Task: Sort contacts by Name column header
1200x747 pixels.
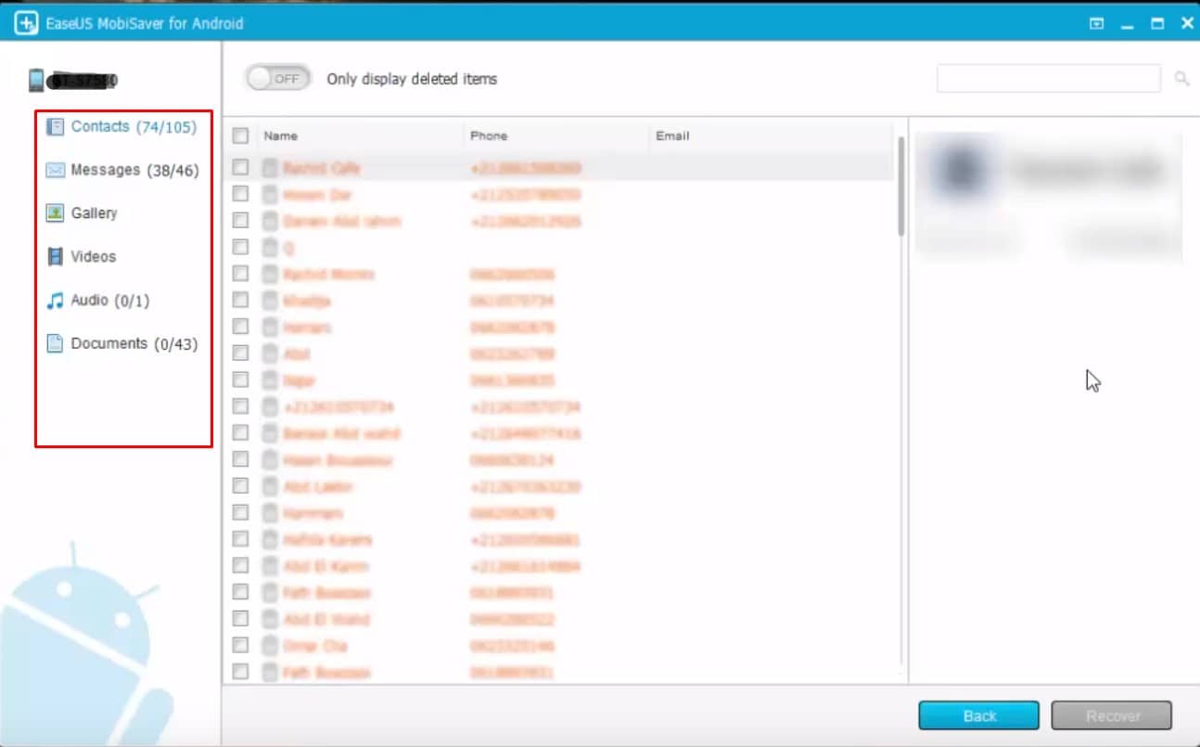Action: [x=281, y=136]
